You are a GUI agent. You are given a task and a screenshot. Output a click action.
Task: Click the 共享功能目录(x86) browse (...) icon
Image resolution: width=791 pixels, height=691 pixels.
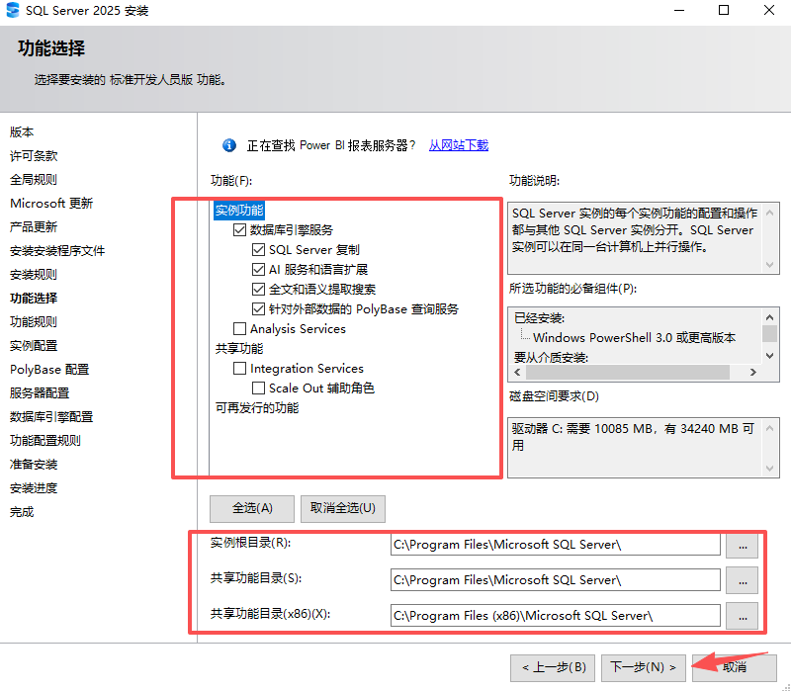[x=742, y=616]
